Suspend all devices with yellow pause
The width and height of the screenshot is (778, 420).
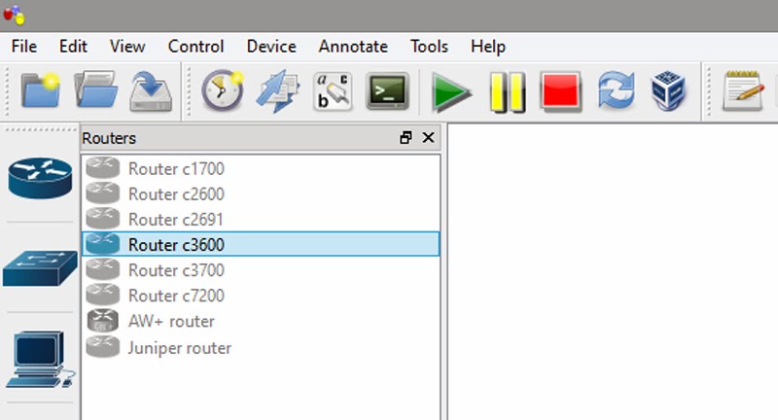507,91
